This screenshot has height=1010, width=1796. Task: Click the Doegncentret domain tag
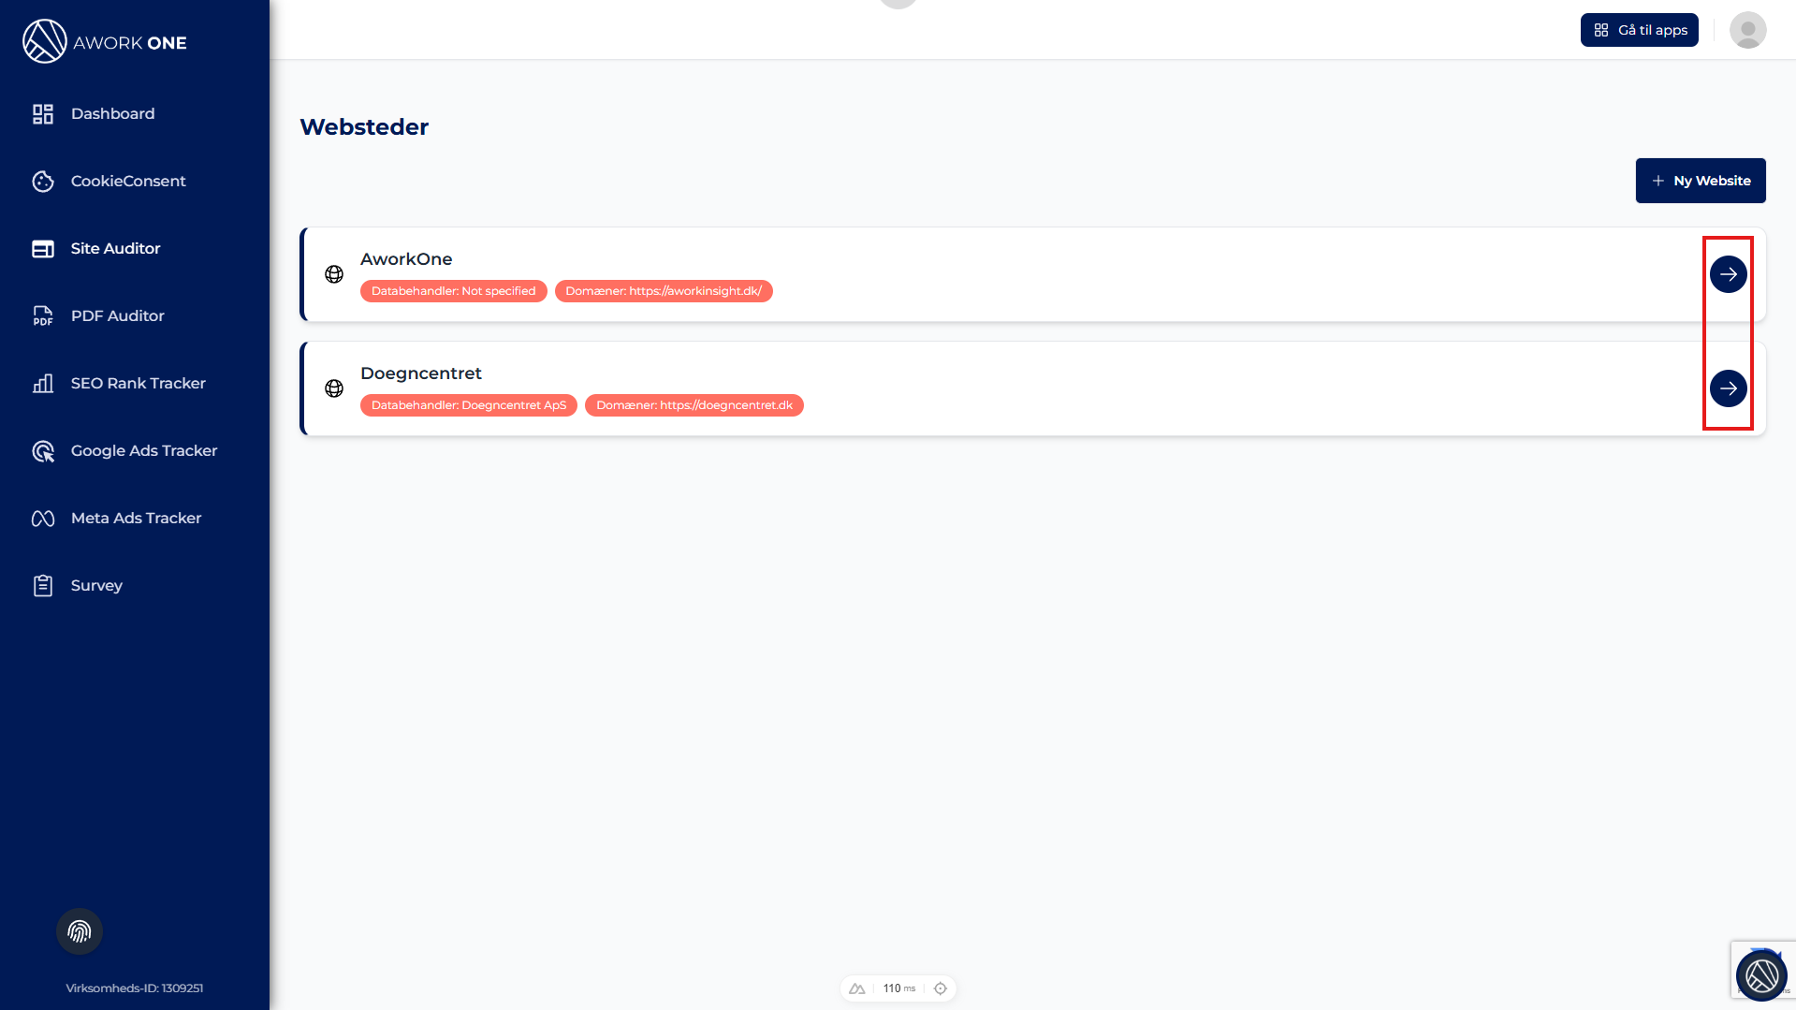[x=694, y=405]
